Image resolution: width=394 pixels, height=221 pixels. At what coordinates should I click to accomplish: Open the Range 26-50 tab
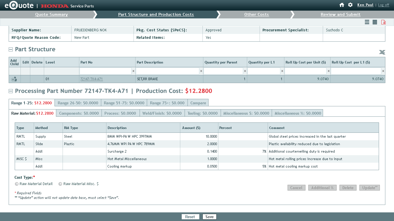pos(78,103)
